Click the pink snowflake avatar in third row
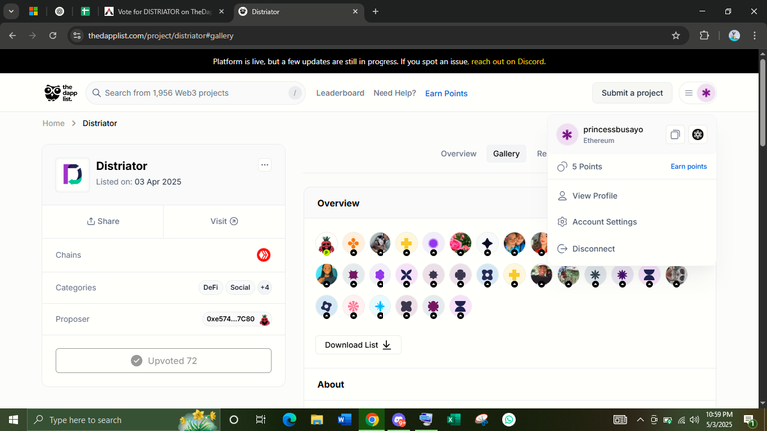Image resolution: width=767 pixels, height=431 pixels. coord(353,307)
